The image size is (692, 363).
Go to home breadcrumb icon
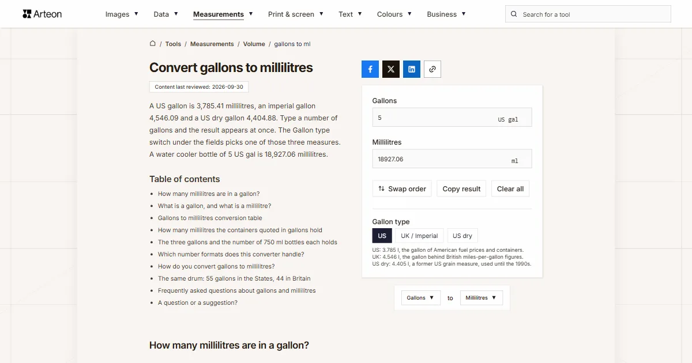(153, 43)
